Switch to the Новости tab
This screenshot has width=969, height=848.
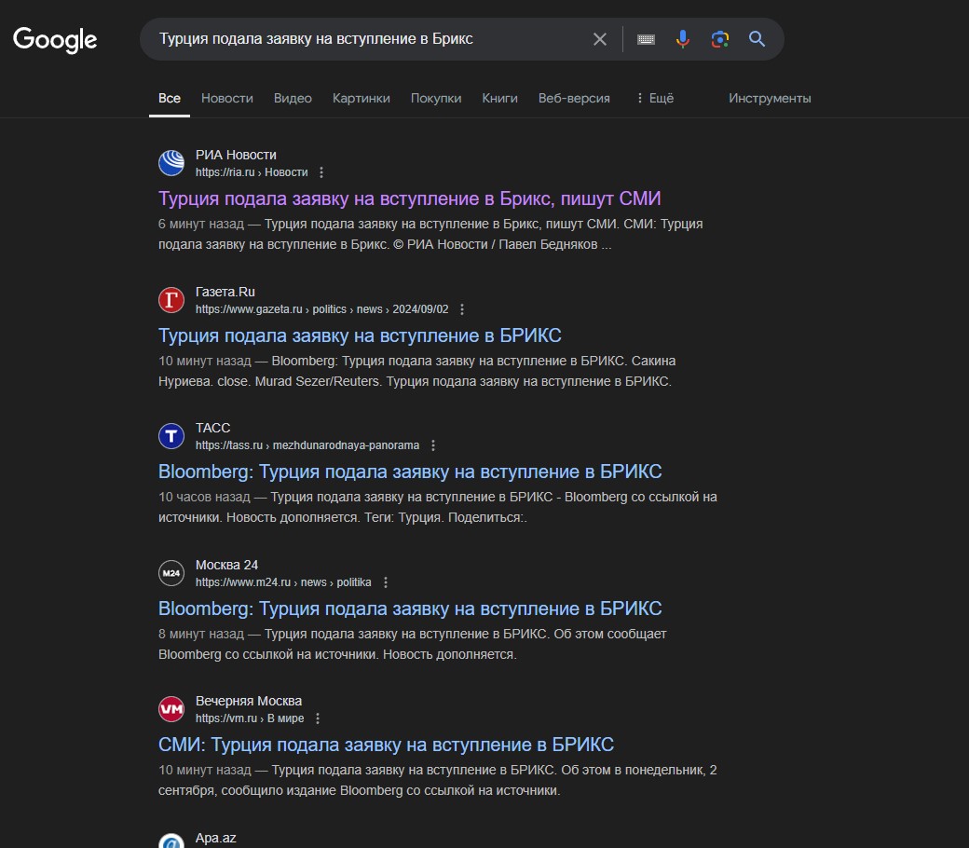pyautogui.click(x=226, y=98)
